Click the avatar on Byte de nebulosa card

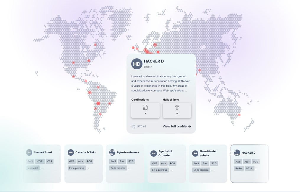112,152
